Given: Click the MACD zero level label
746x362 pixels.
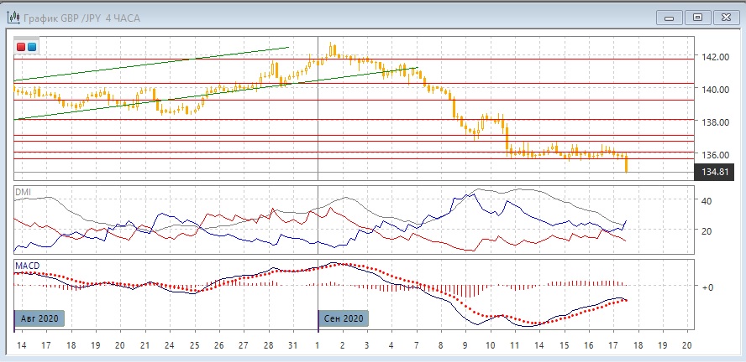Looking at the screenshot, I should click(x=707, y=287).
